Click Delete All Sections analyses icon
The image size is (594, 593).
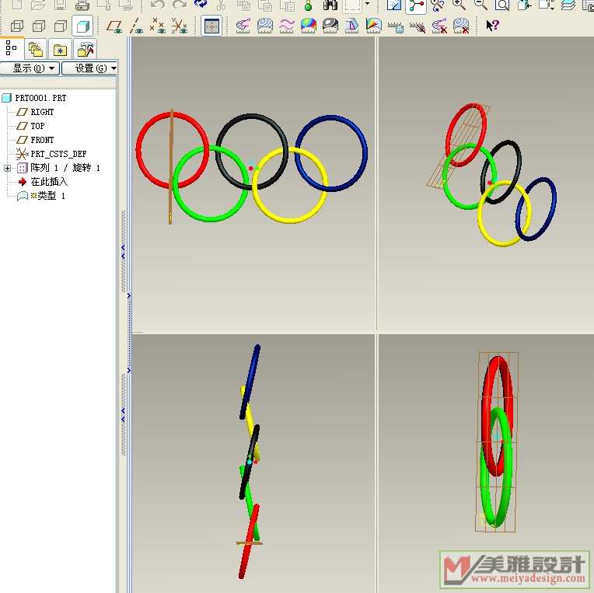point(461,26)
